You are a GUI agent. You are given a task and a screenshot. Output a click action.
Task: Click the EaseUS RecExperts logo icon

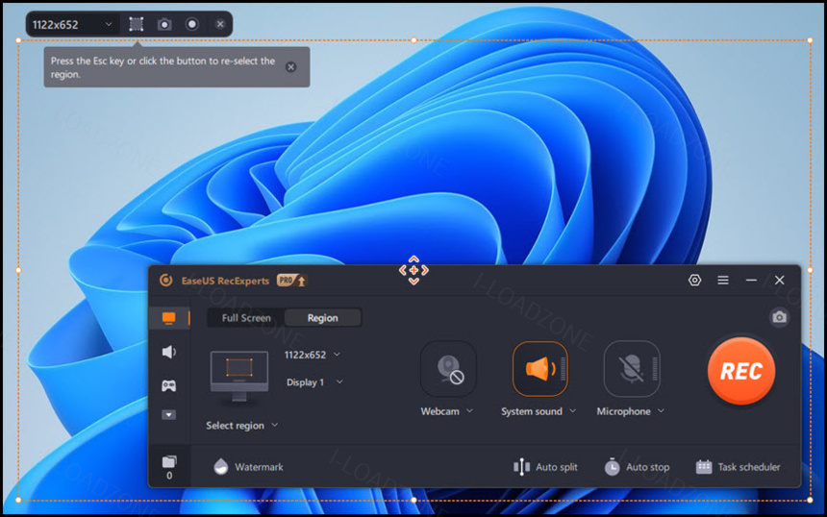pyautogui.click(x=166, y=281)
